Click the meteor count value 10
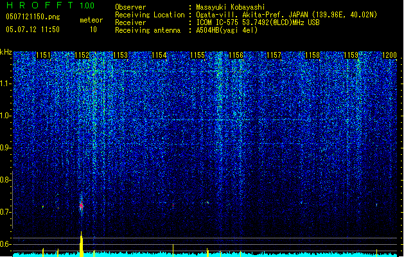404x257 pixels. [93, 30]
